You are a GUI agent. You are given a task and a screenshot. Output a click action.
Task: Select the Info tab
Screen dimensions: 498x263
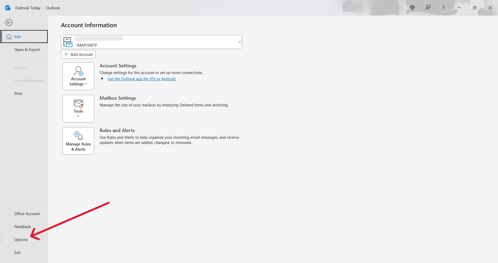24,36
